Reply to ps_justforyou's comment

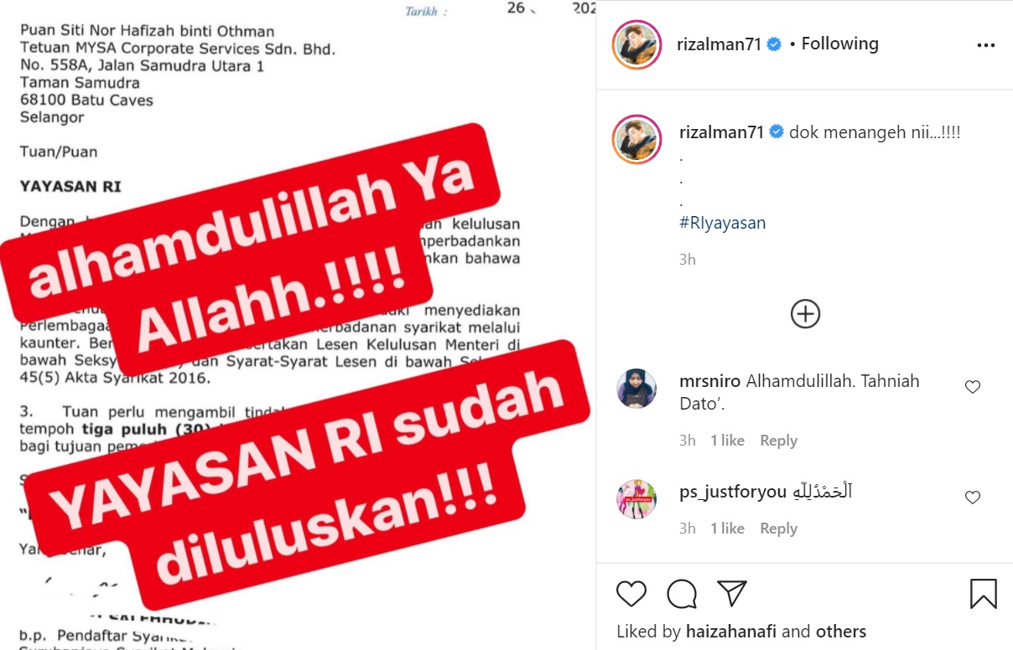(778, 529)
